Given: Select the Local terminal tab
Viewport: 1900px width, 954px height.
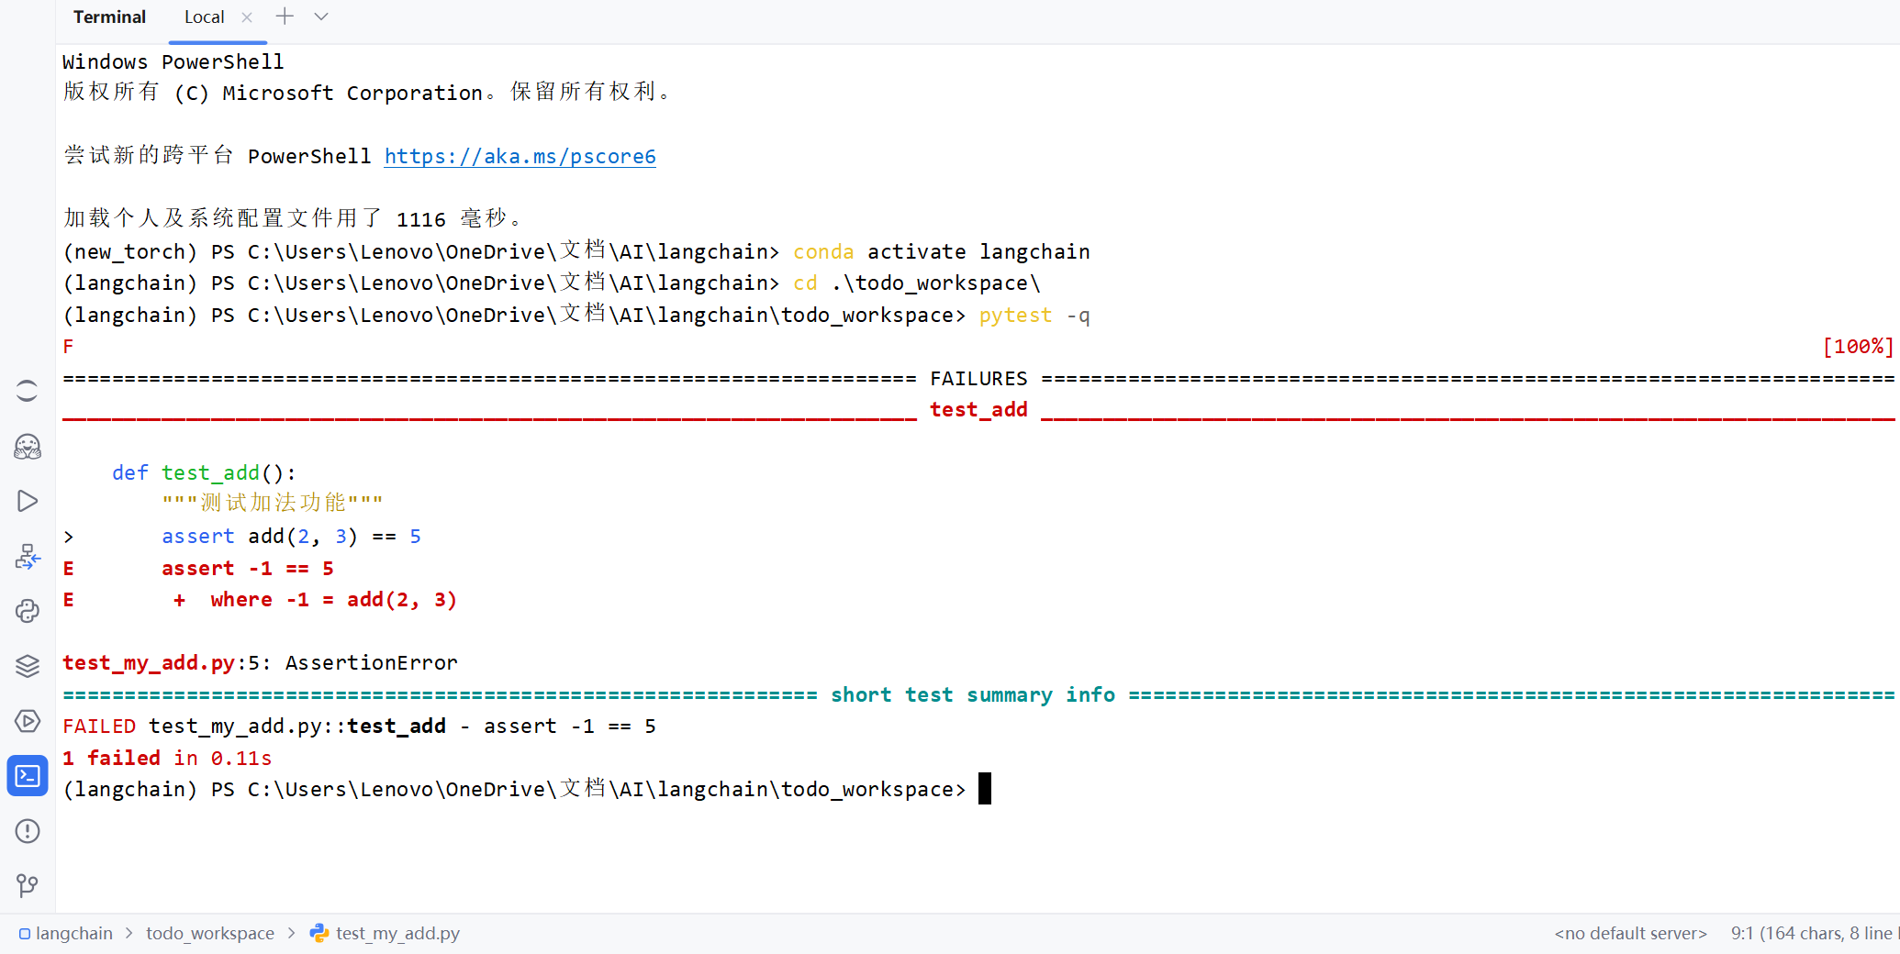Looking at the screenshot, I should point(204,17).
